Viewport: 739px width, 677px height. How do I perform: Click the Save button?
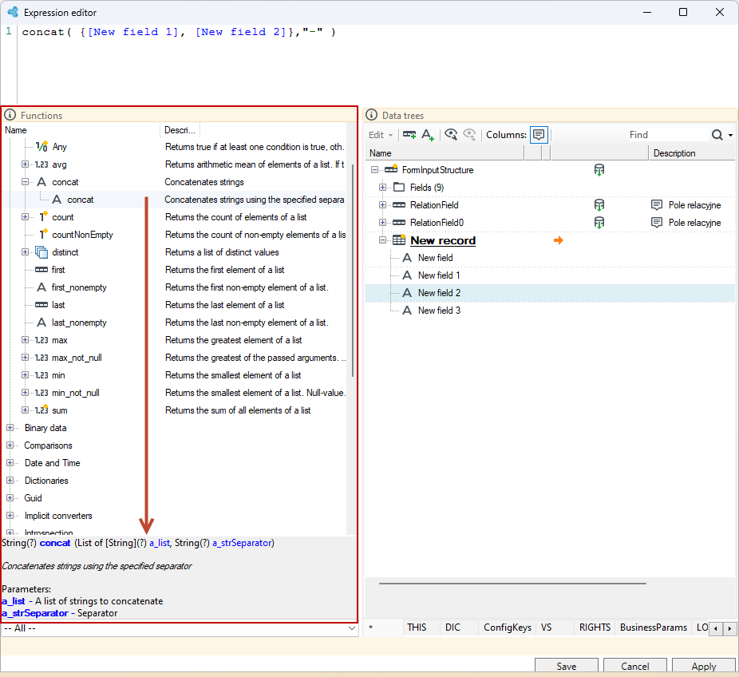click(x=566, y=666)
